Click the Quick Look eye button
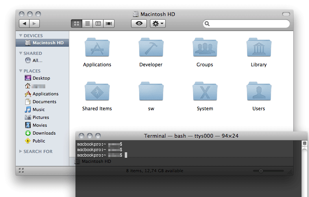The width and height of the screenshot is (309, 197). coord(139,24)
